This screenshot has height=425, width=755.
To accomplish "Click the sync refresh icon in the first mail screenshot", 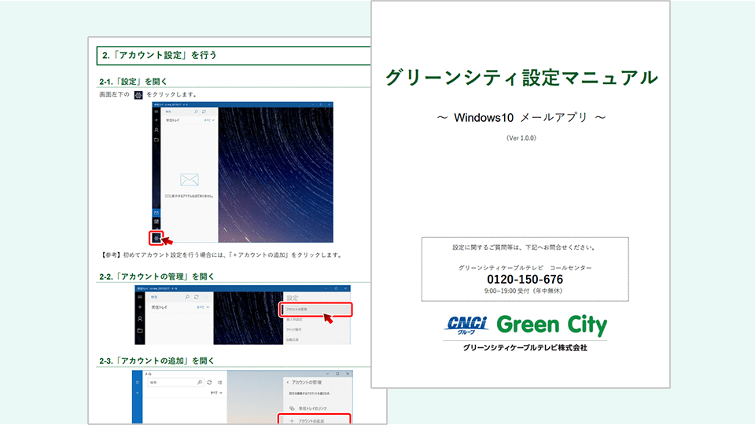I will [204, 112].
